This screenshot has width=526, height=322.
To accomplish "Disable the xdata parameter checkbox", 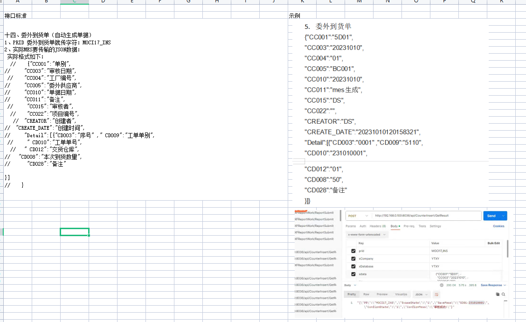I will point(353,274).
